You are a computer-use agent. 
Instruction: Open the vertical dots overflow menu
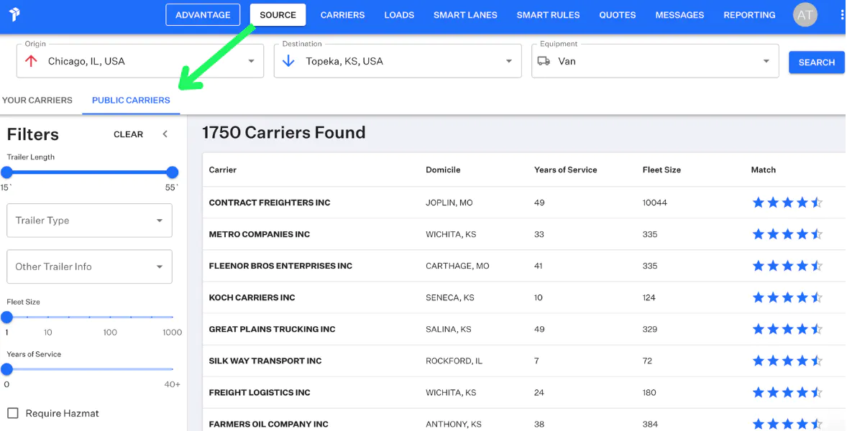click(x=842, y=15)
